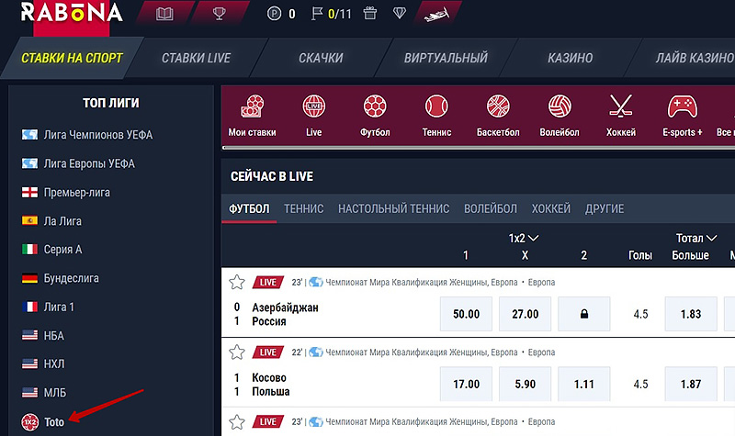The width and height of the screenshot is (735, 436).
Task: Open Серия А in top leagues
Action: coord(52,249)
